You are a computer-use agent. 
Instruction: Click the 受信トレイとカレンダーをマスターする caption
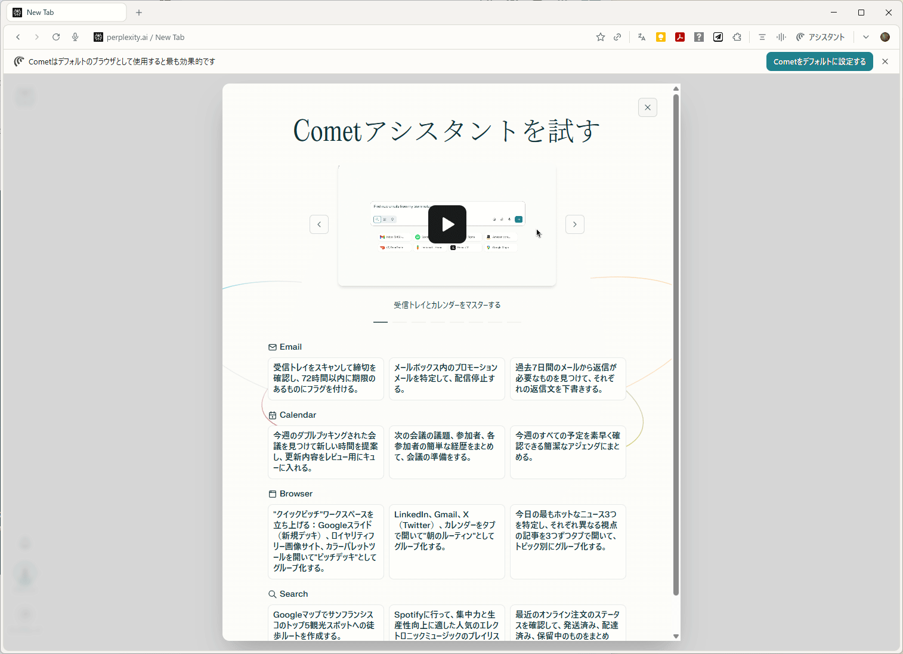click(x=447, y=305)
